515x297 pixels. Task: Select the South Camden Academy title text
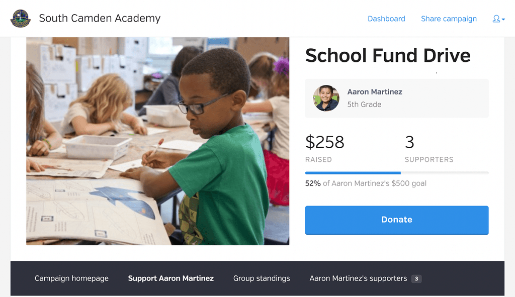tap(100, 19)
